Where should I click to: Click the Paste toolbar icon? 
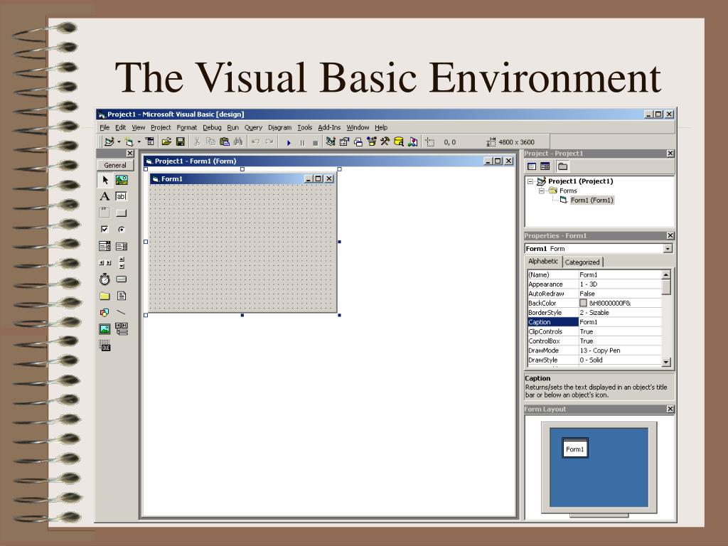(225, 142)
